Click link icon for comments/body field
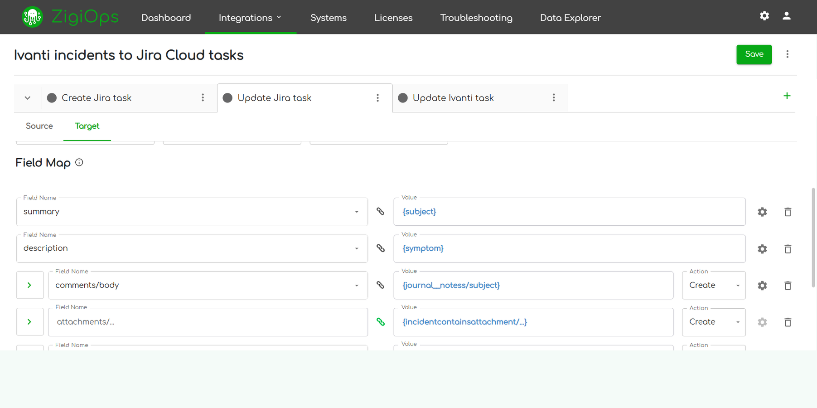 381,285
